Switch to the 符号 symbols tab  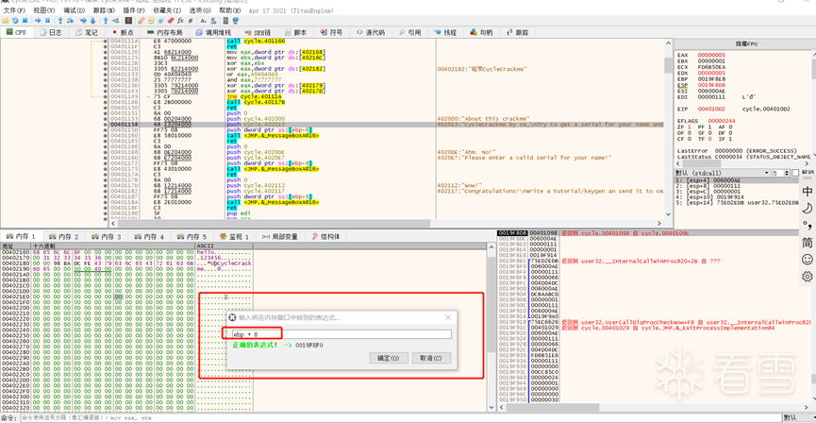(x=331, y=32)
